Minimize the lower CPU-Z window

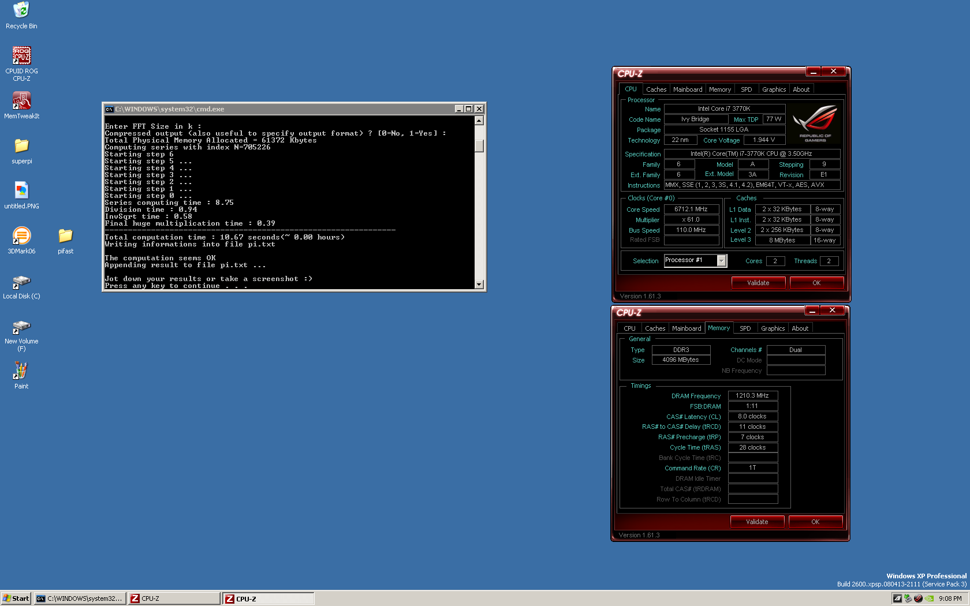[x=812, y=311]
